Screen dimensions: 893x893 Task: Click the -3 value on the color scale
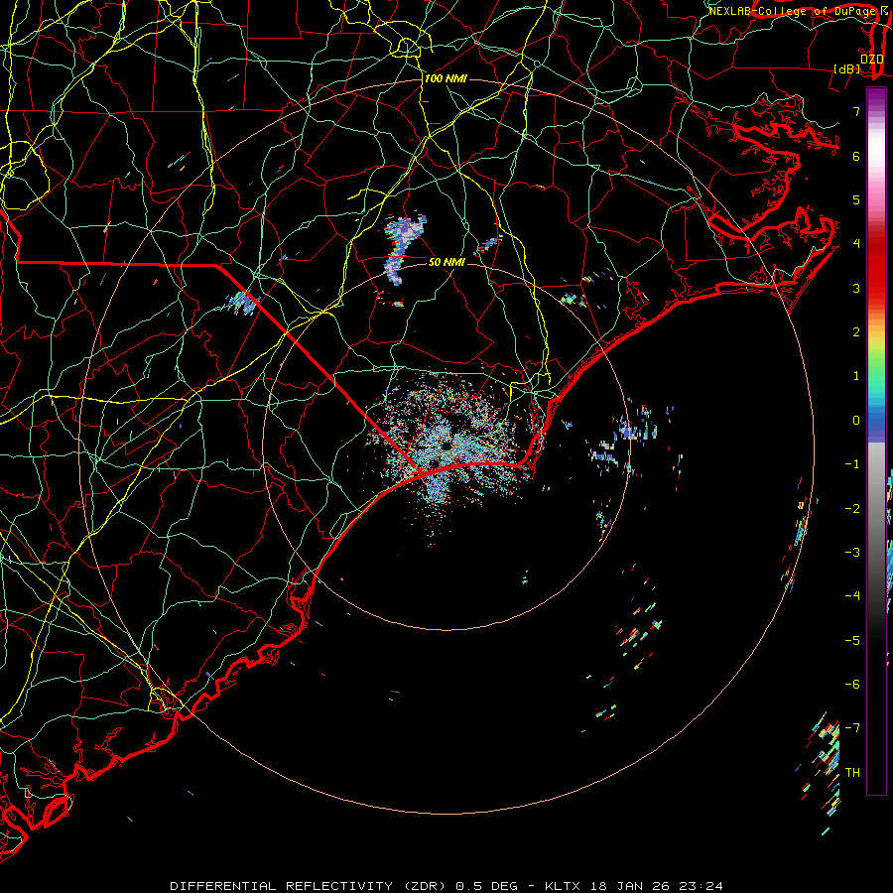852,553
